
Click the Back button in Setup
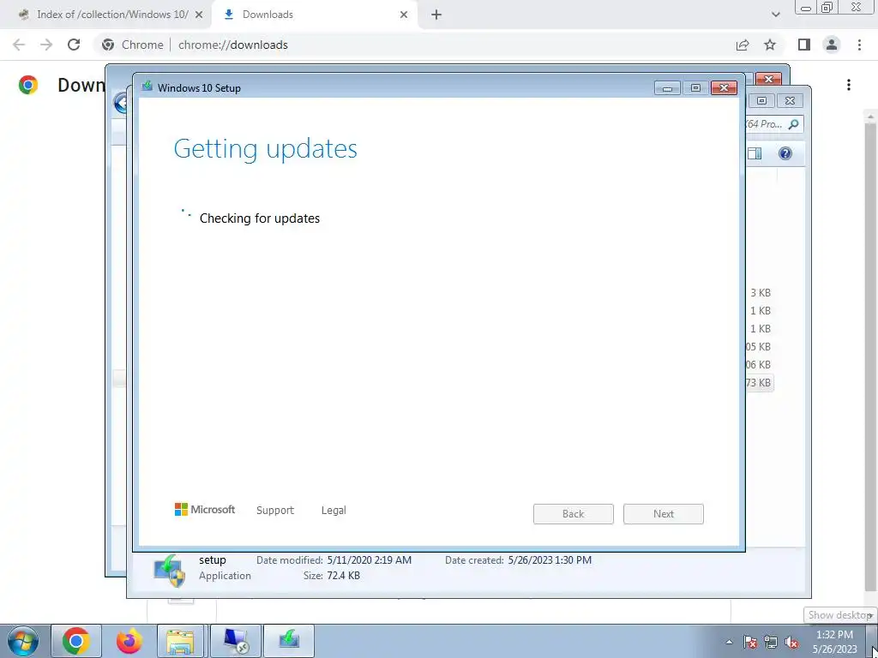pyautogui.click(x=573, y=514)
